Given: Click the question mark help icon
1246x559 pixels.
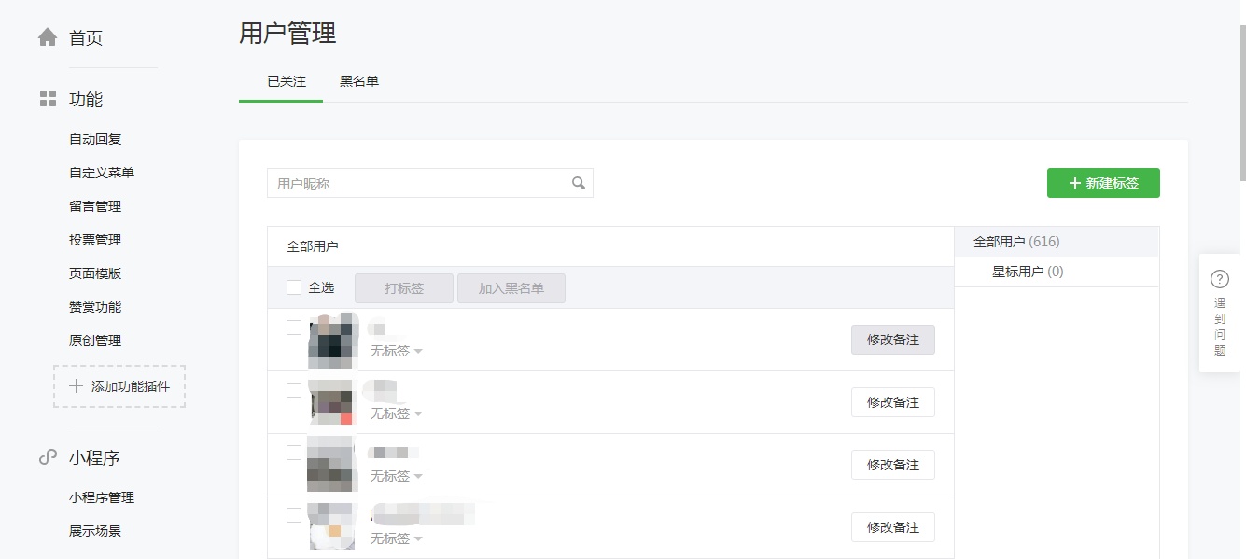Looking at the screenshot, I should [1219, 279].
